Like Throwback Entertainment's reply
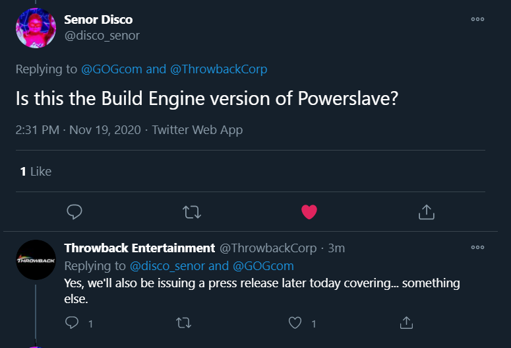 [295, 323]
